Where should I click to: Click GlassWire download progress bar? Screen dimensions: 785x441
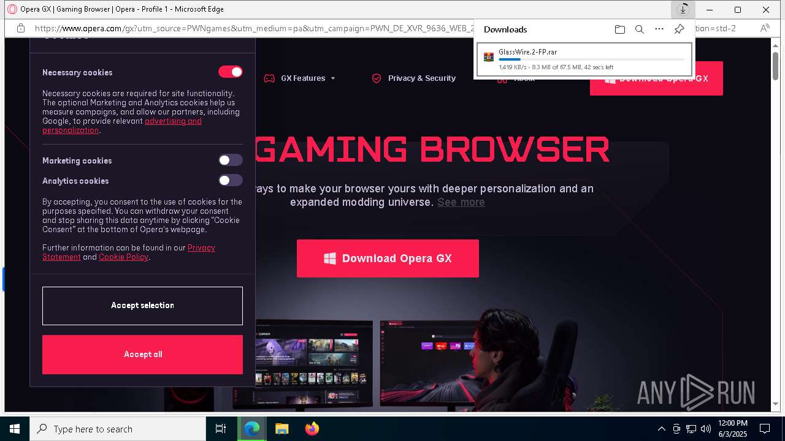point(591,60)
